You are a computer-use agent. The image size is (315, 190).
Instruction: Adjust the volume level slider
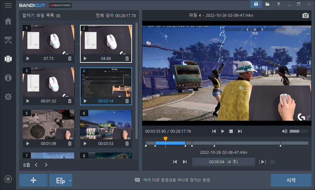click(299, 131)
